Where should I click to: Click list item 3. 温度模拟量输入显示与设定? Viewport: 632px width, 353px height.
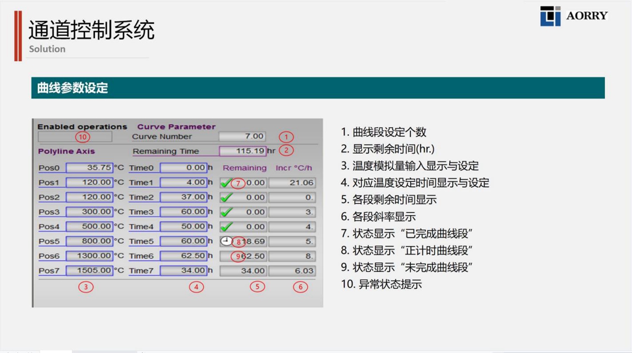pos(410,166)
